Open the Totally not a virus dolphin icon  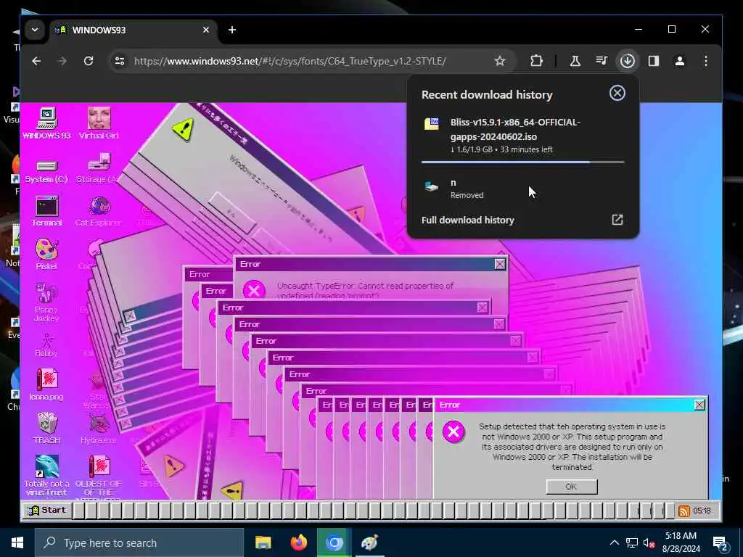[x=46, y=476]
